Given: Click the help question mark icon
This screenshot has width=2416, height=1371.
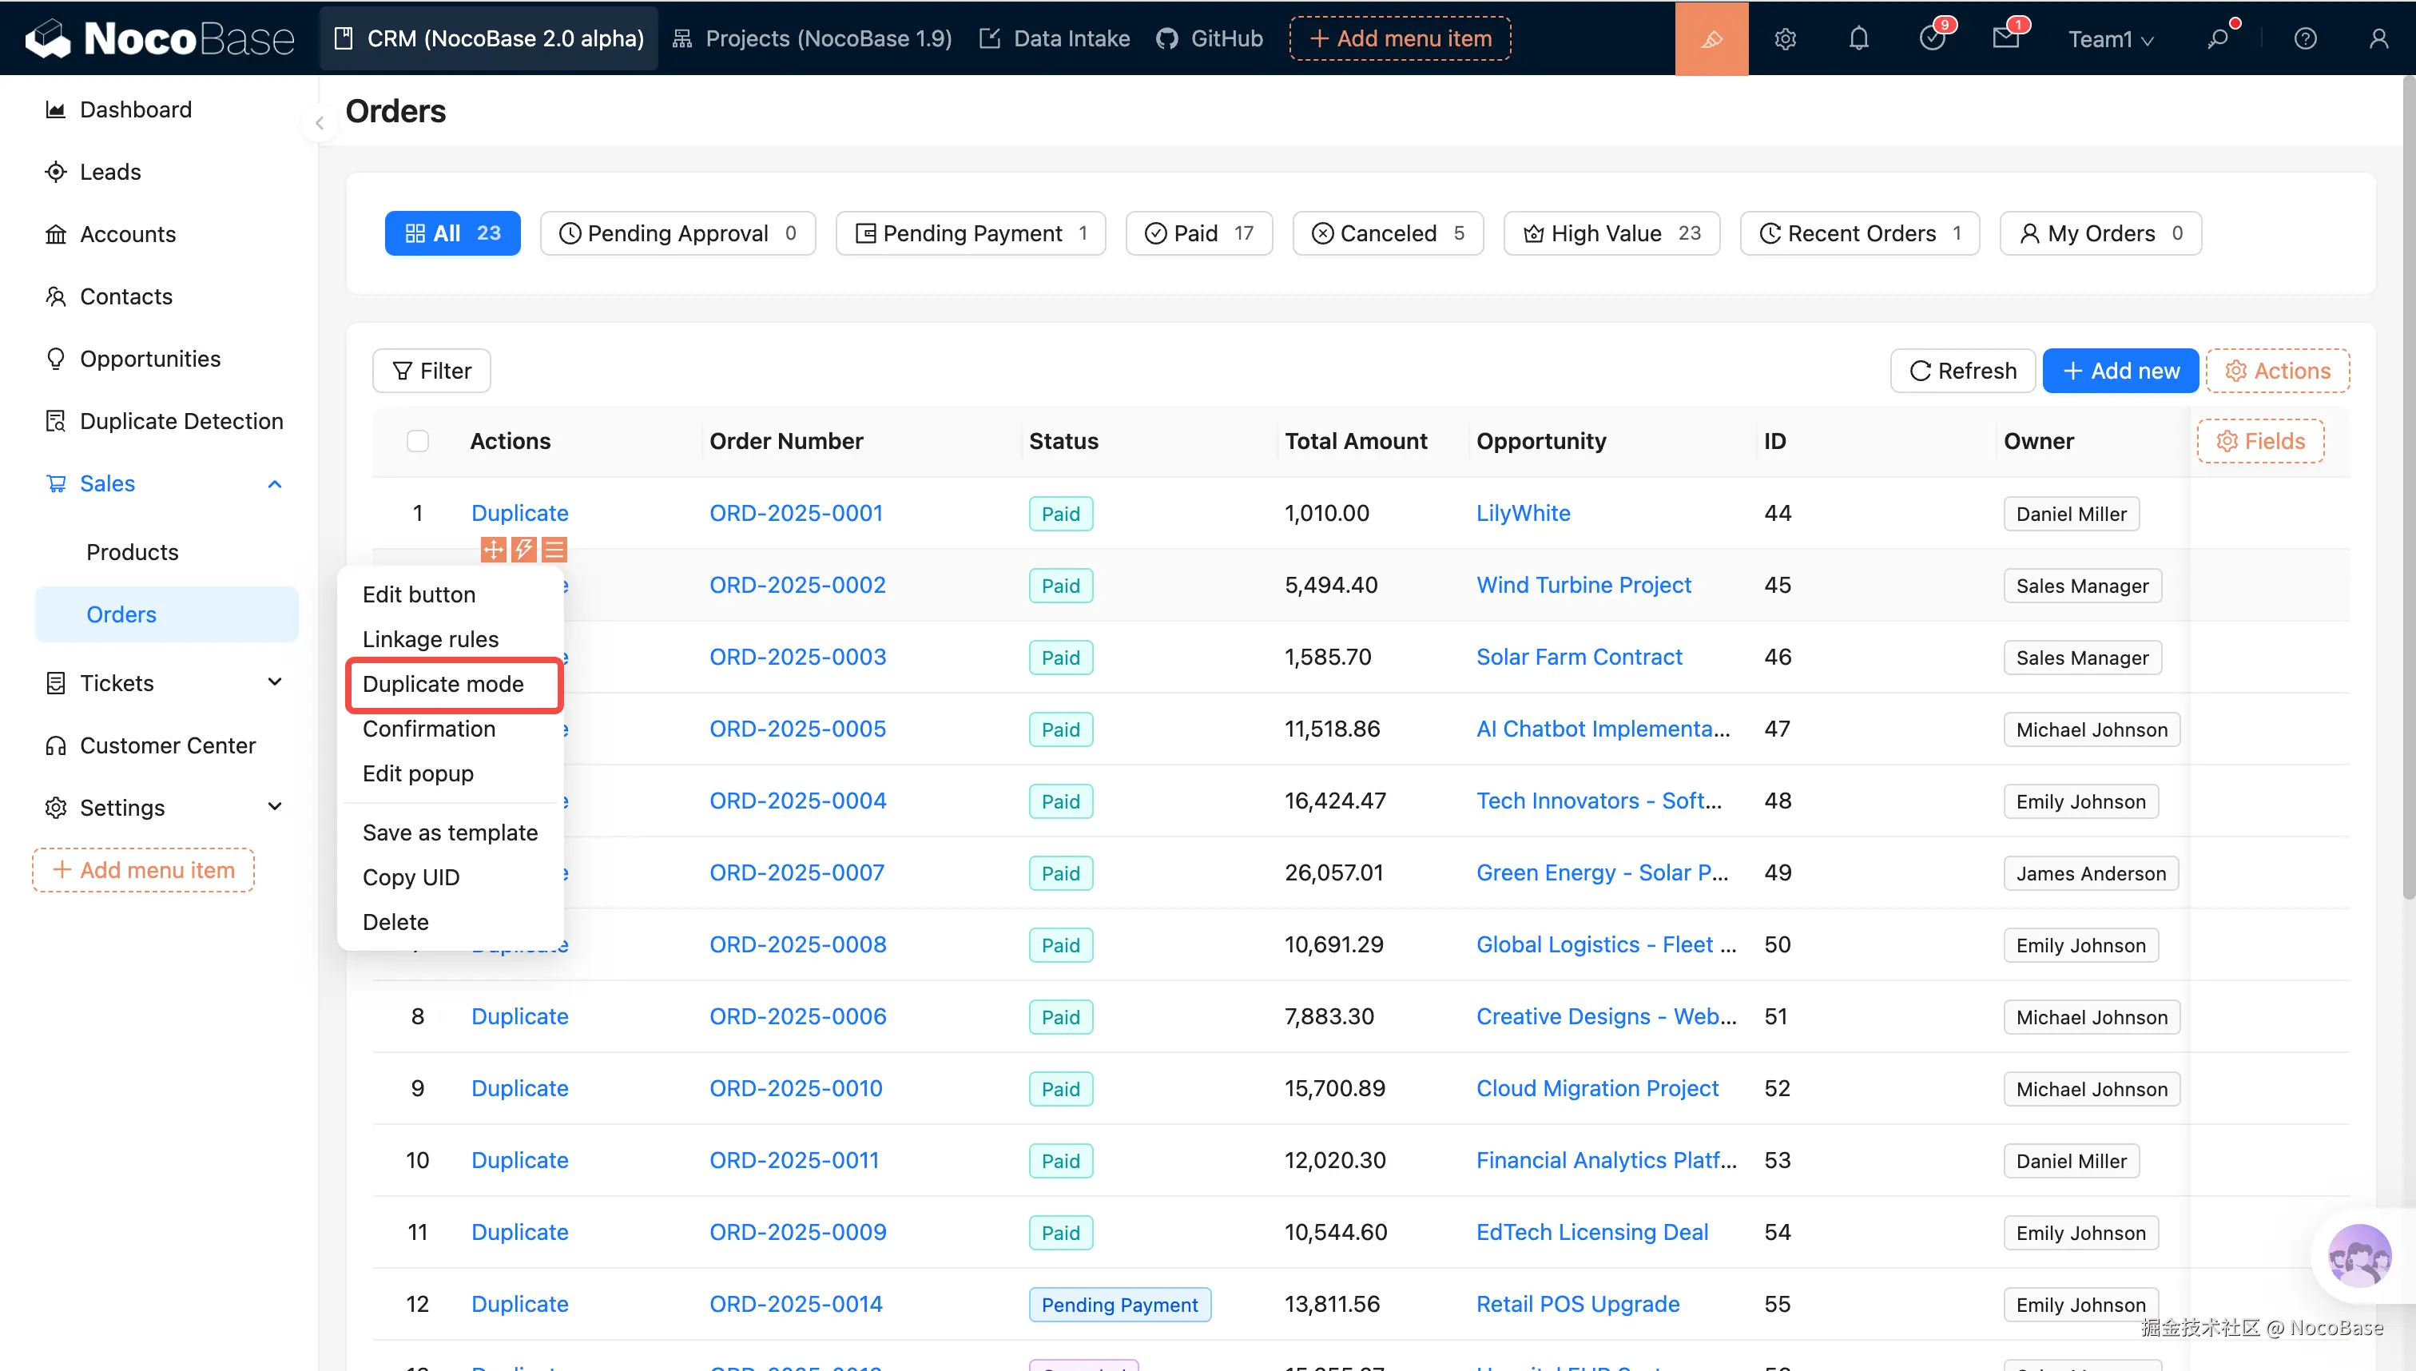Looking at the screenshot, I should pos(2305,38).
